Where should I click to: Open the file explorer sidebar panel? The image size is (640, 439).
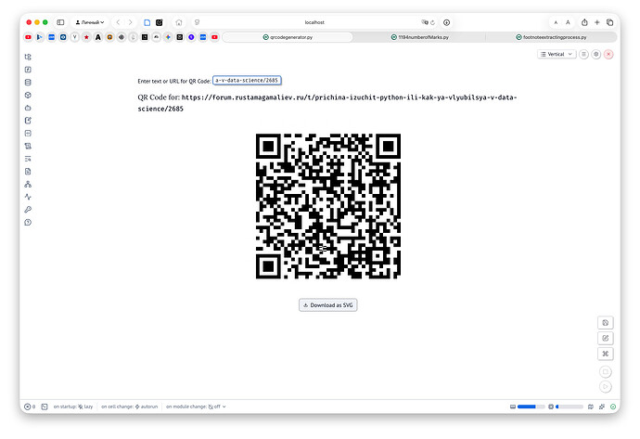click(x=28, y=57)
